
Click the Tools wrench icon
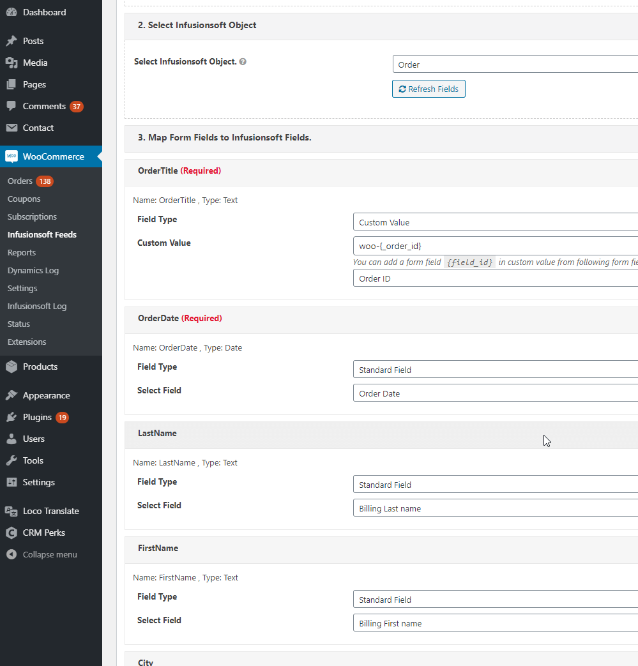point(11,460)
